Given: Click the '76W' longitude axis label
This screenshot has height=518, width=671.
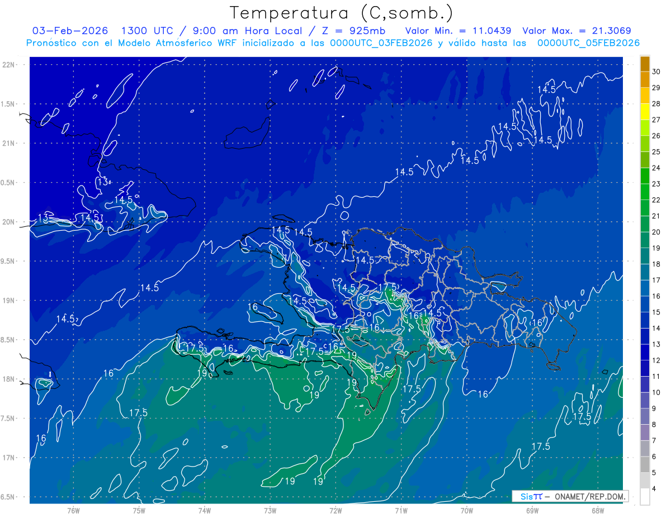Looking at the screenshot, I should tap(73, 511).
